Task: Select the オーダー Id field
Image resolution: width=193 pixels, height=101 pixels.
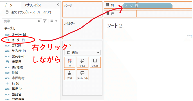Action: (19, 35)
